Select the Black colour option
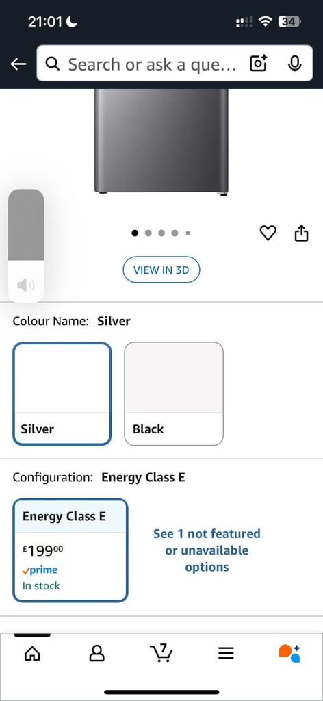 [x=174, y=394]
